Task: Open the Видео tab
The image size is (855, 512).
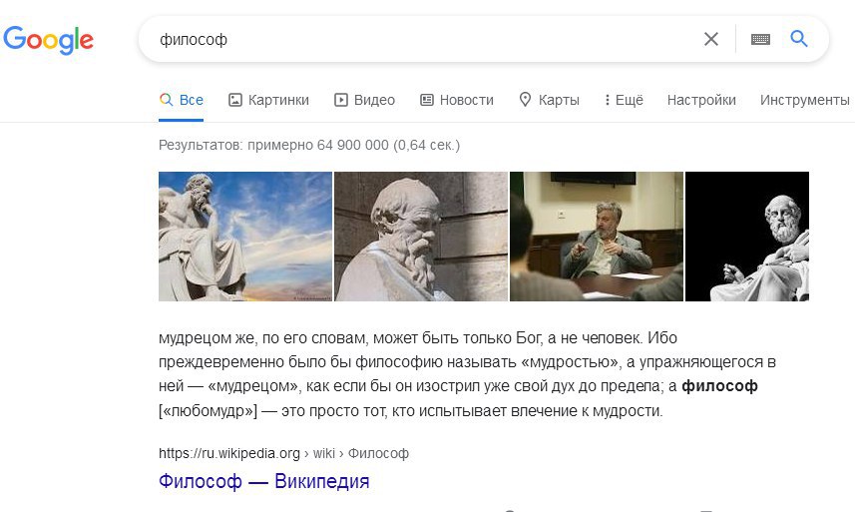Action: 364,100
